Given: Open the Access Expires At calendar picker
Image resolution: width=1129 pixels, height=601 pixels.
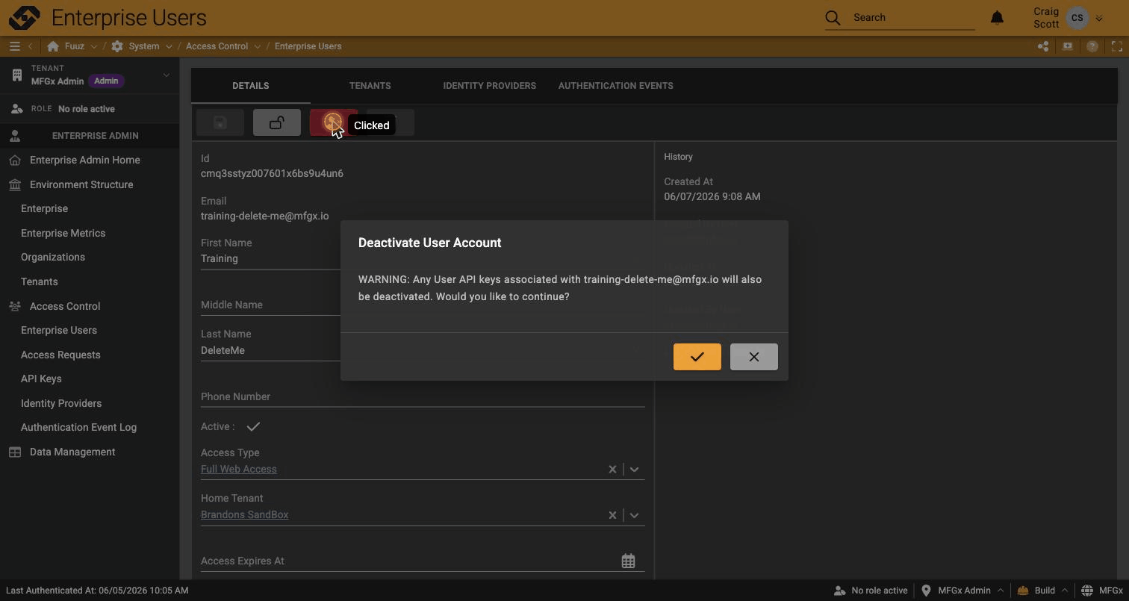Looking at the screenshot, I should pos(628,561).
